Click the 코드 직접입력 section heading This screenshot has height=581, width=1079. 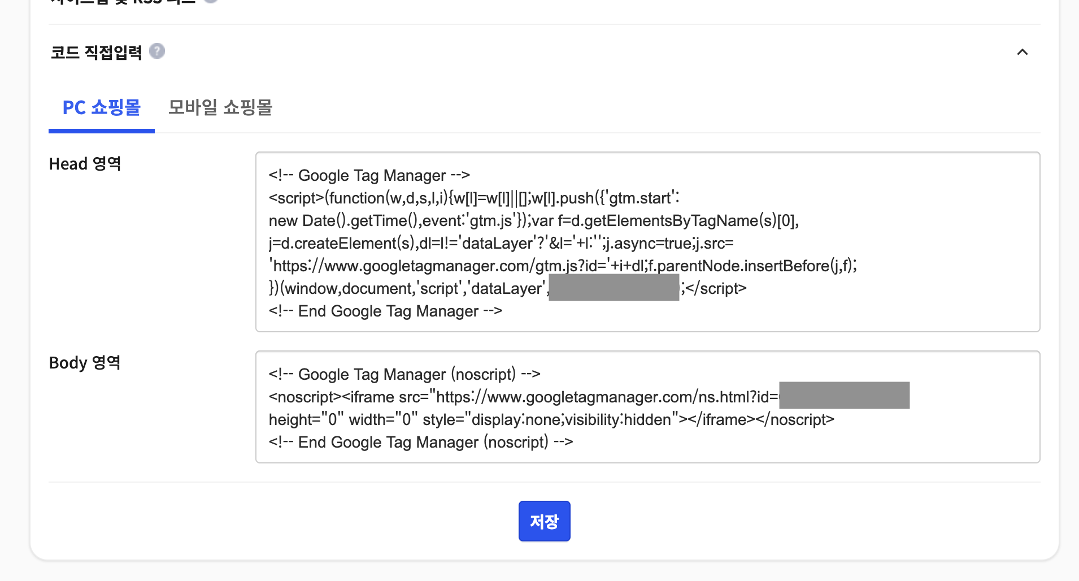click(97, 52)
